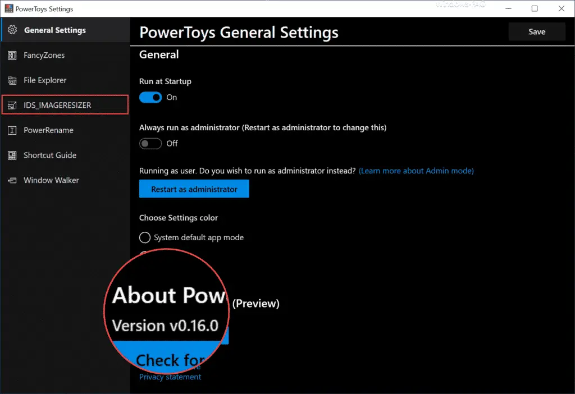Turn off the Run at Startup switch
The width and height of the screenshot is (575, 394).
point(150,98)
